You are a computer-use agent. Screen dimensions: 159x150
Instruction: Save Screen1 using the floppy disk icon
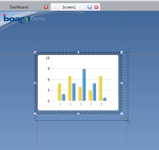90,7
